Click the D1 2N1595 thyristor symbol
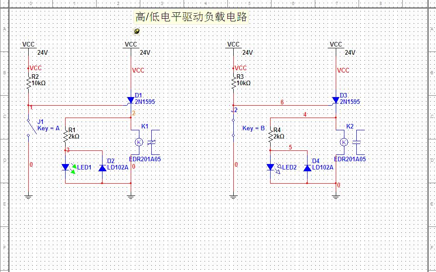The height and width of the screenshot is (272, 436). pyautogui.click(x=131, y=100)
